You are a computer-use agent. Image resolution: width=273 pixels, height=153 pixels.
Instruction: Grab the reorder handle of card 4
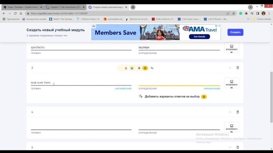coord(230,112)
